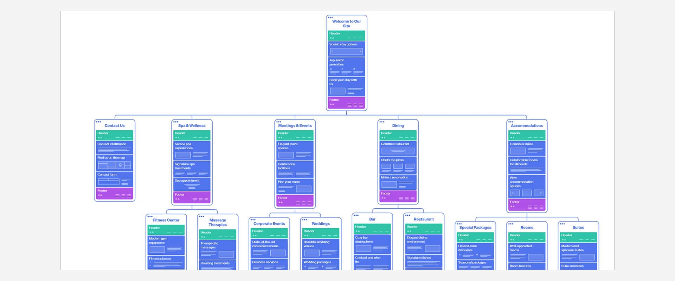Select the Massage Therapies page title
This screenshot has height=281, width=675.
(218, 222)
